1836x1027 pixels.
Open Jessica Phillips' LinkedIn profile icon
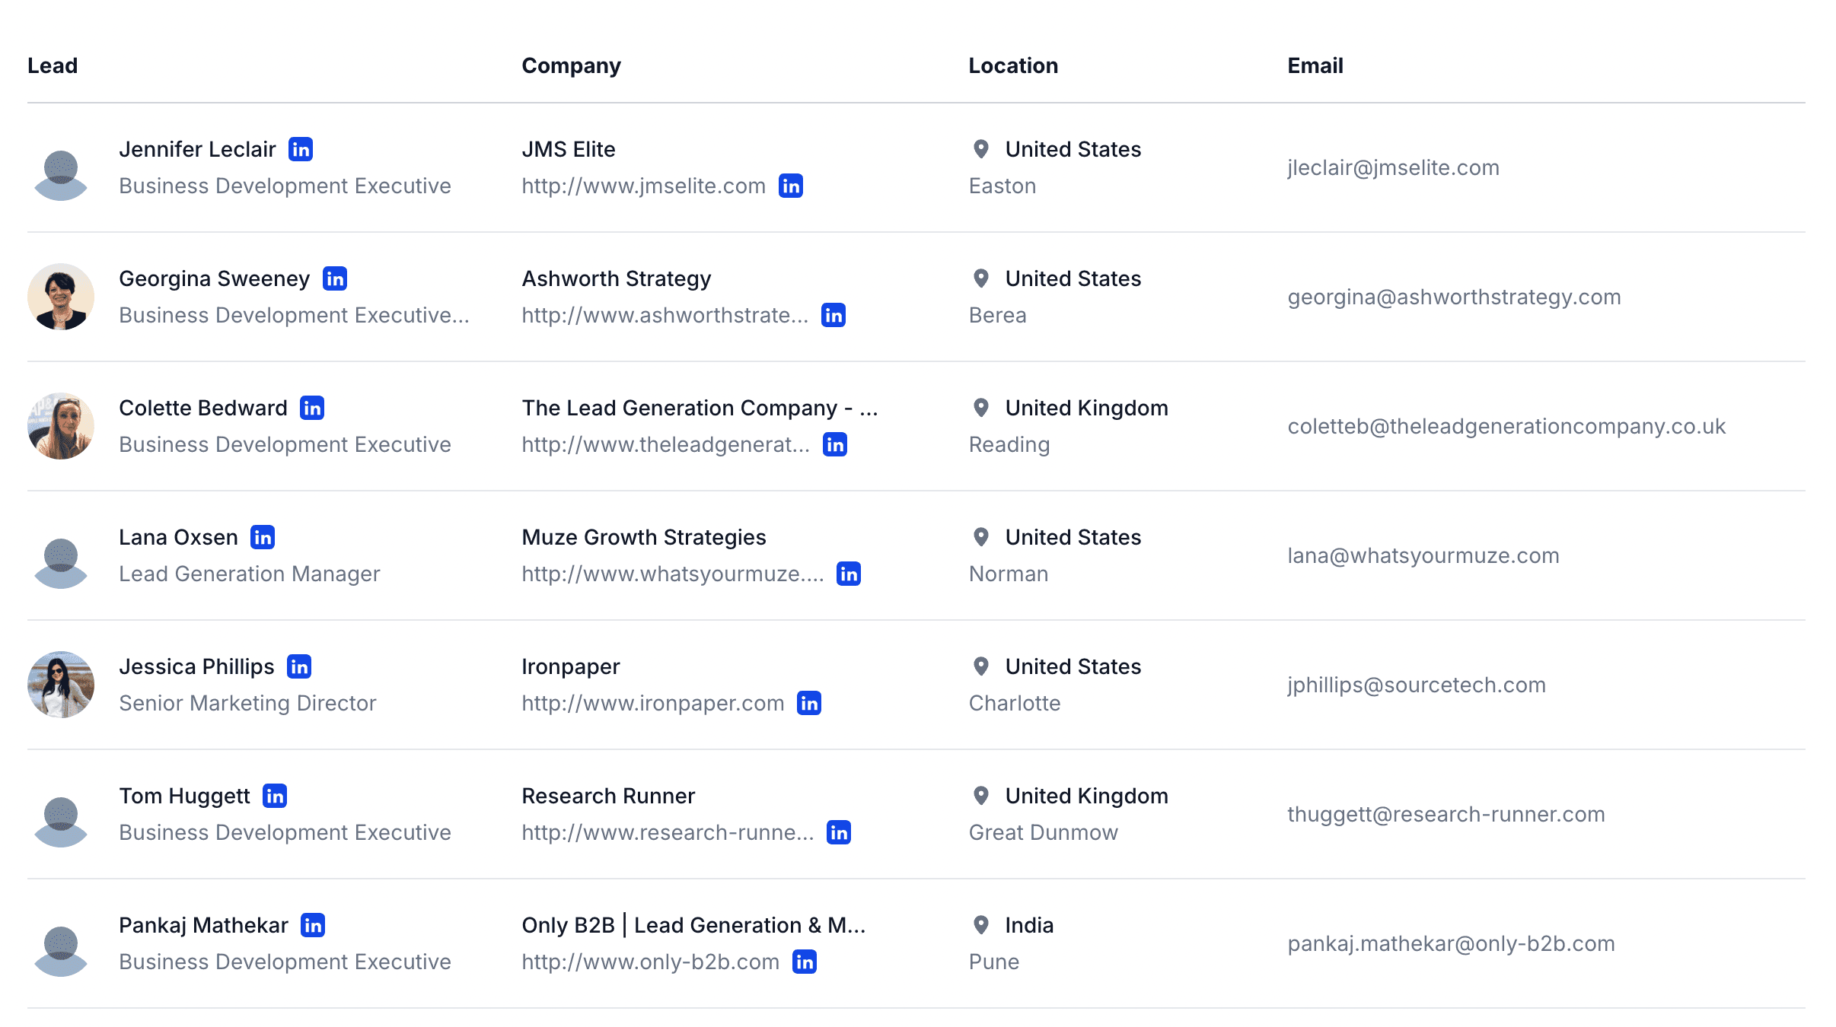(299, 666)
